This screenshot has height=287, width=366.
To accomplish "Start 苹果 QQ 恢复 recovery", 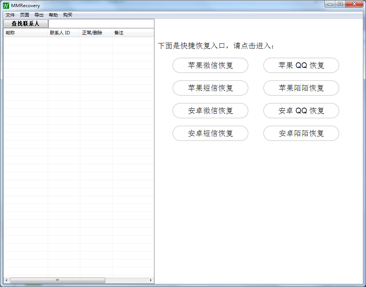I will point(301,65).
